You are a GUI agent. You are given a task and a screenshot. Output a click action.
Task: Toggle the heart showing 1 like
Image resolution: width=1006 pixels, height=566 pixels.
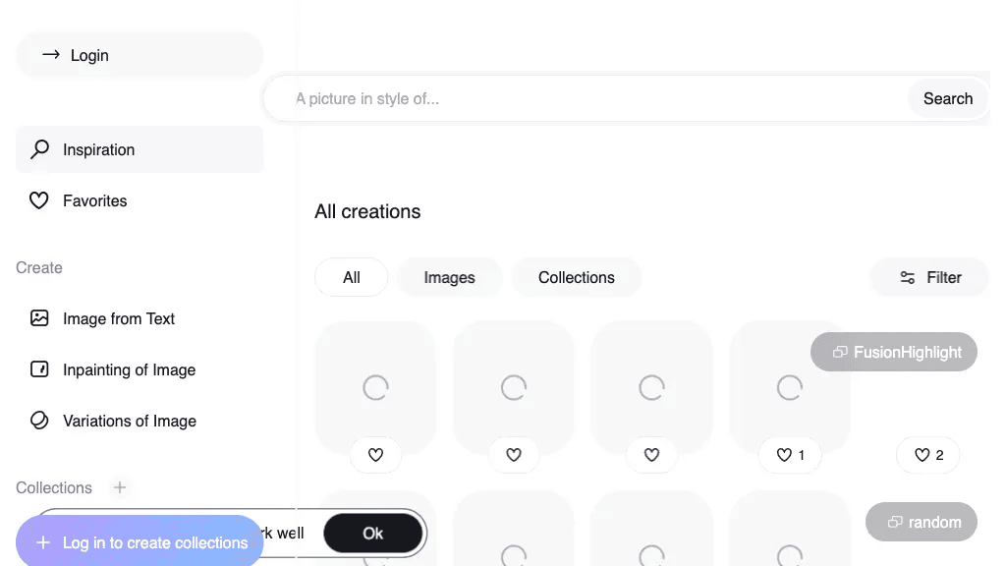pos(790,455)
